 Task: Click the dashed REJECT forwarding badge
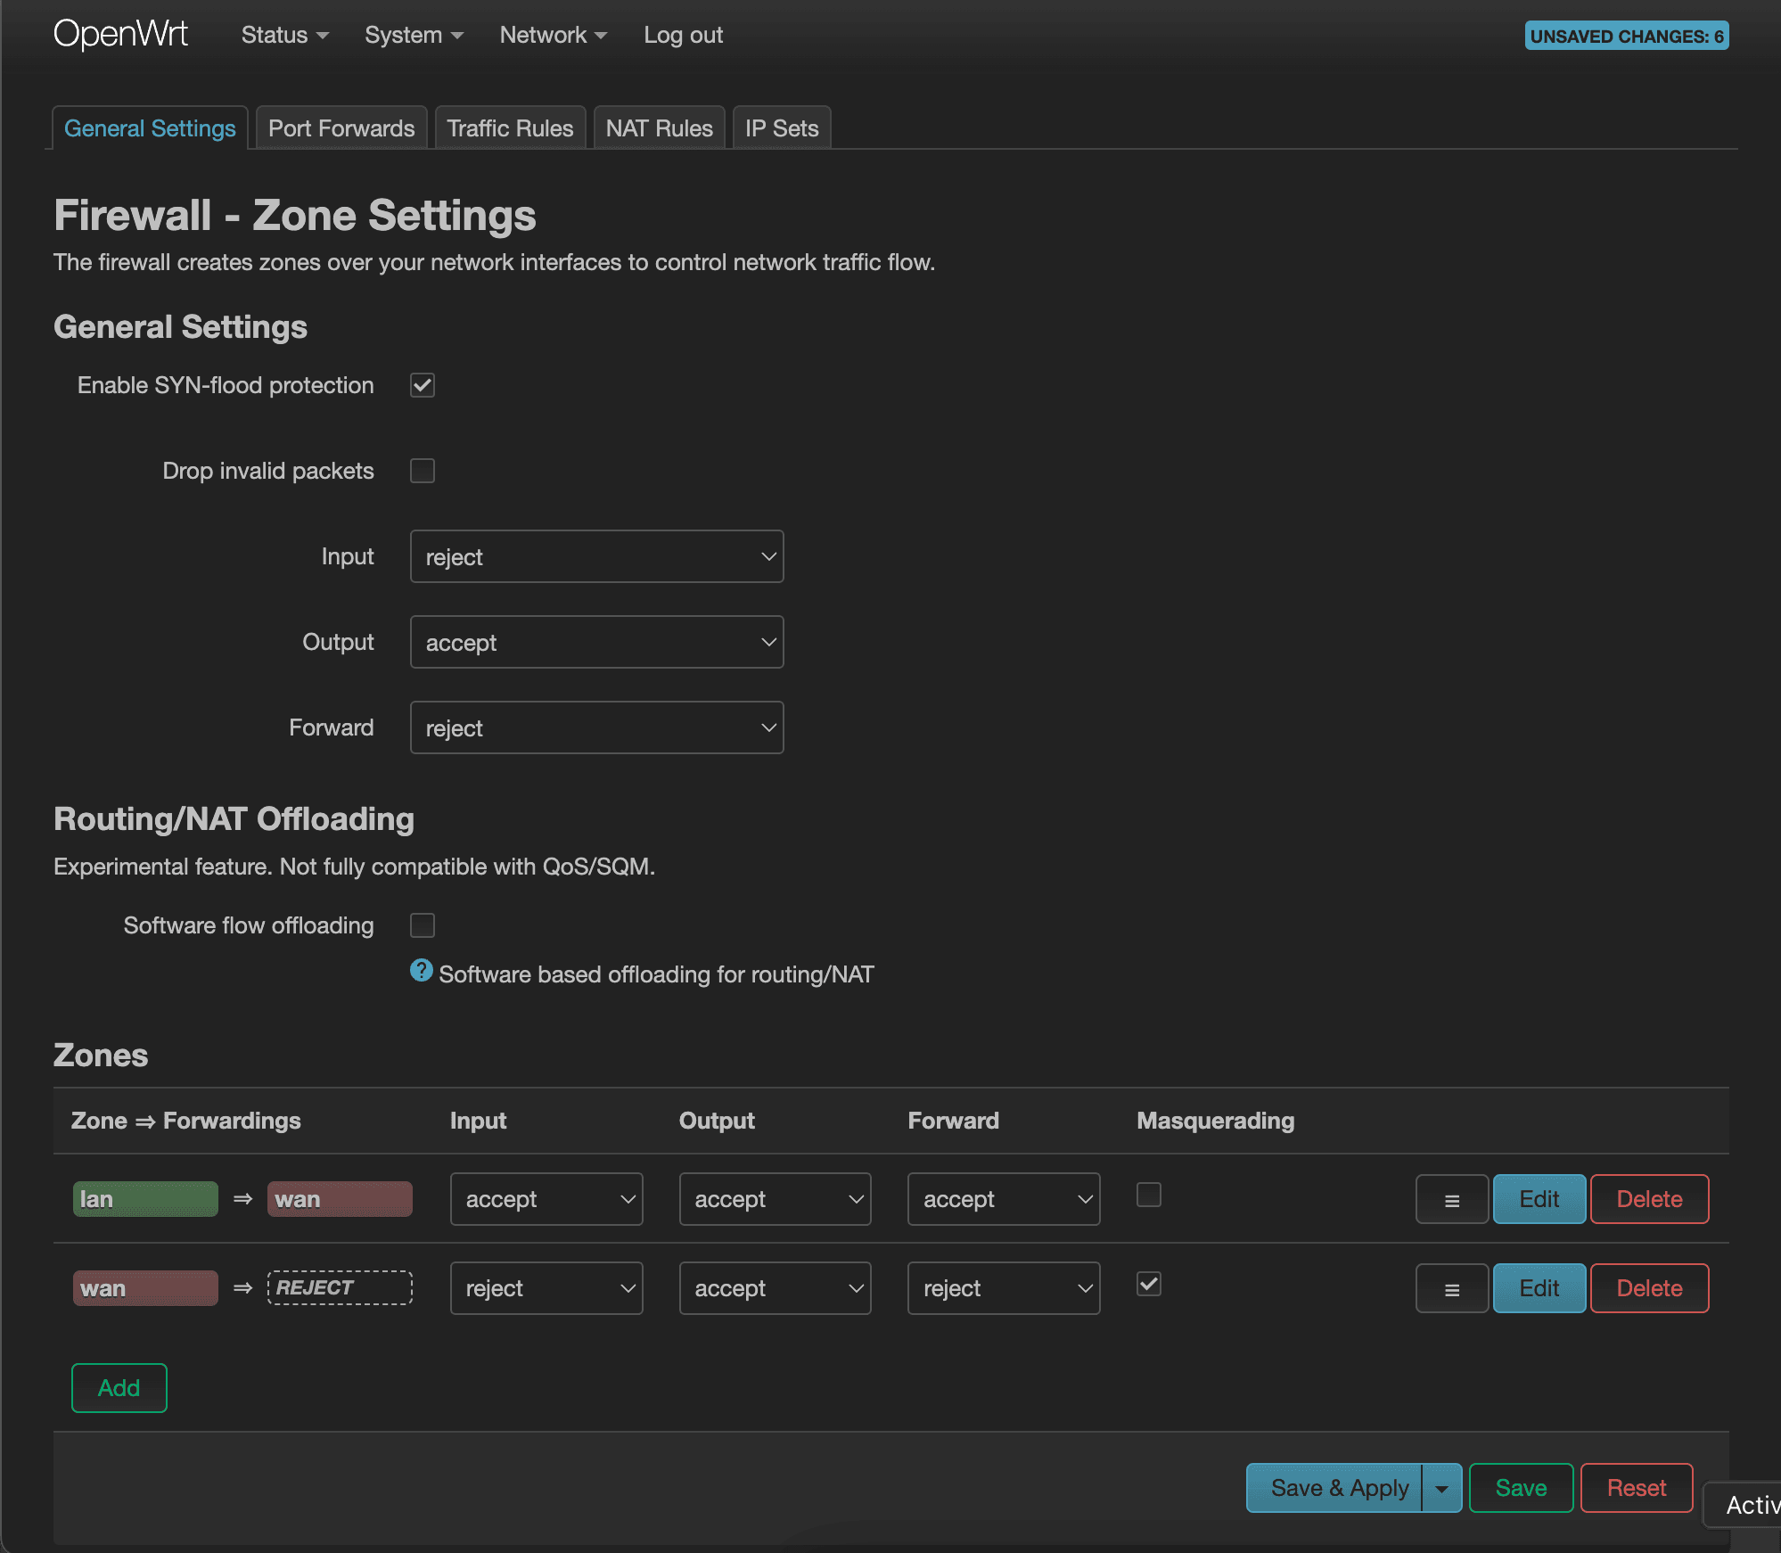click(x=340, y=1288)
